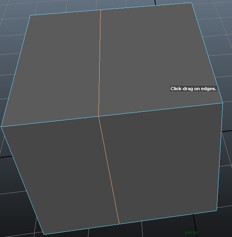Click the blue right vertical edge of the front face

pos(220,156)
